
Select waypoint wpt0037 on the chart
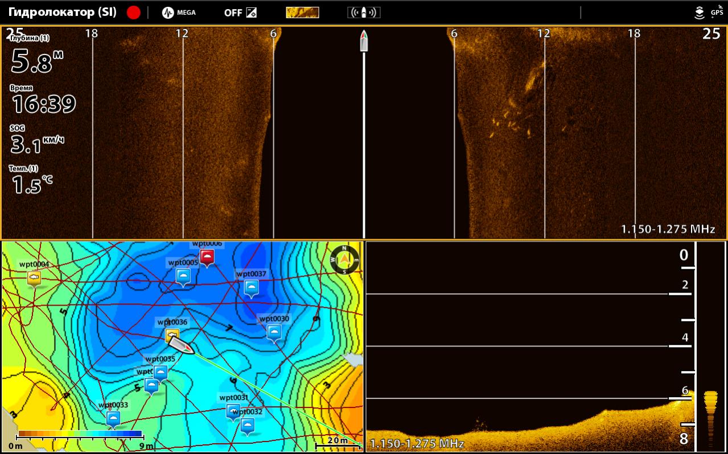tap(252, 288)
